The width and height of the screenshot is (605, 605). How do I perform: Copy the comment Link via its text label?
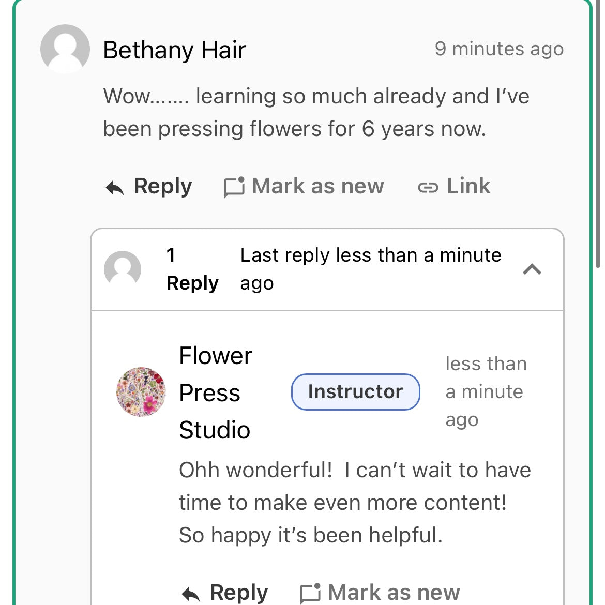pos(468,186)
